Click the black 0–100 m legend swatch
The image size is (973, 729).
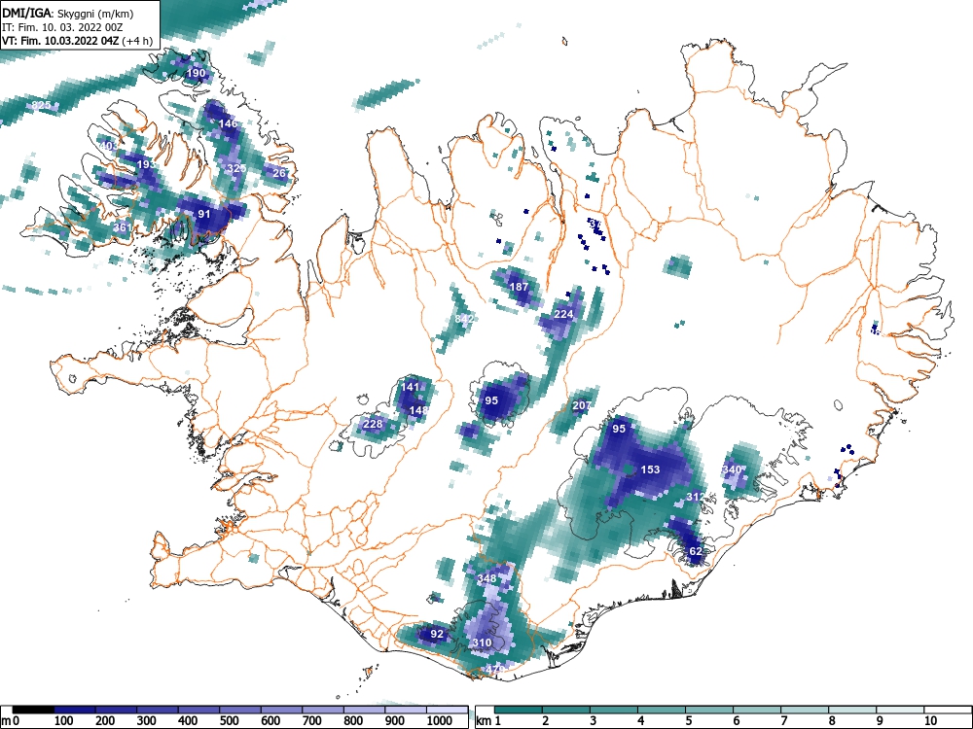(x=33, y=710)
